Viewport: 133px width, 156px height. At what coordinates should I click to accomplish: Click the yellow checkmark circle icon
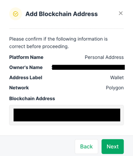tap(16, 14)
